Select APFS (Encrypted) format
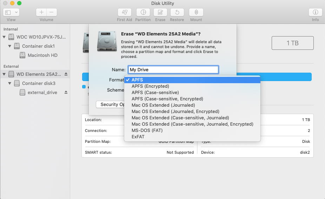The image size is (325, 199). tap(192, 86)
